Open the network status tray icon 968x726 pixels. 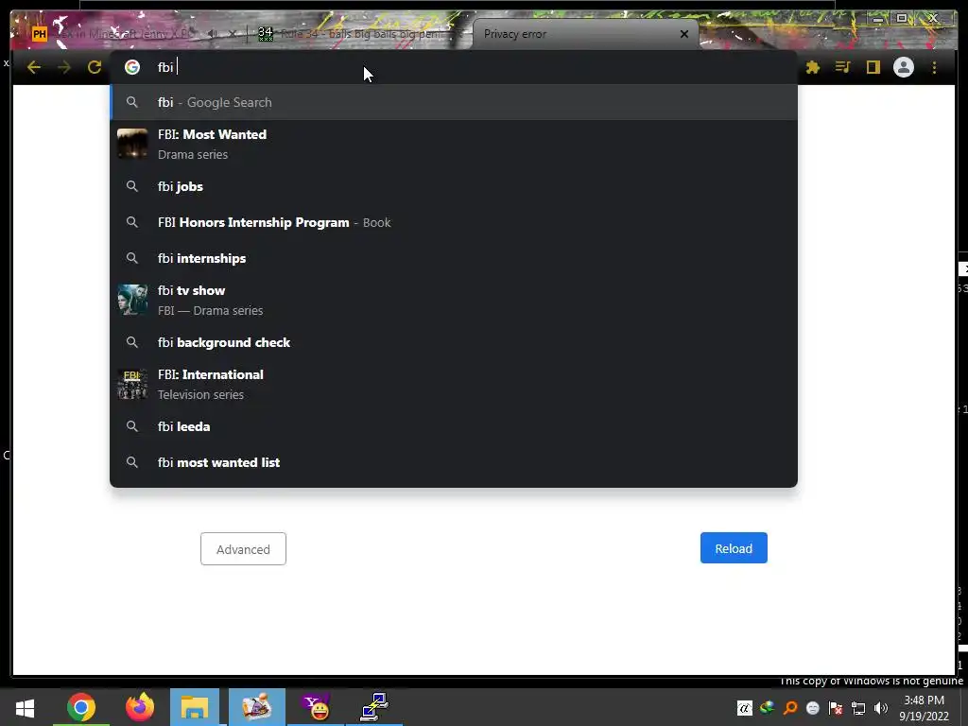(x=858, y=708)
